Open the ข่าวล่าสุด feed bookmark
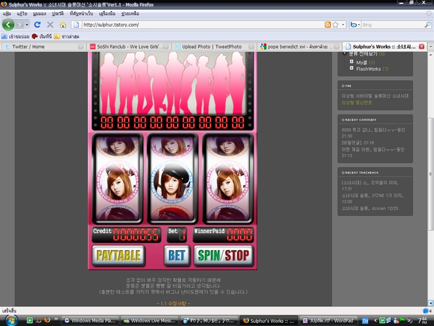This screenshot has height=326, width=434. point(67,36)
